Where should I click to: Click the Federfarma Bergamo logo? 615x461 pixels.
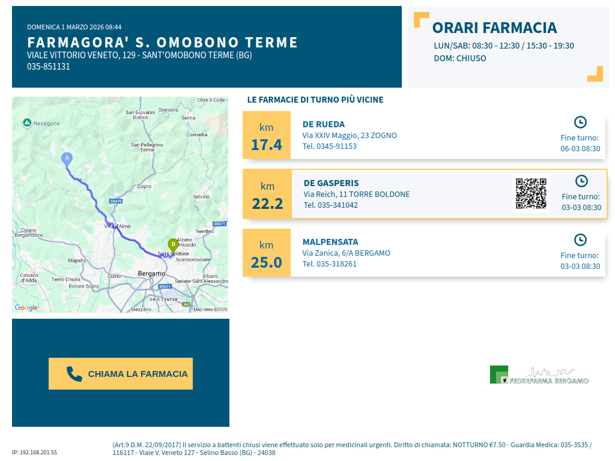(539, 375)
